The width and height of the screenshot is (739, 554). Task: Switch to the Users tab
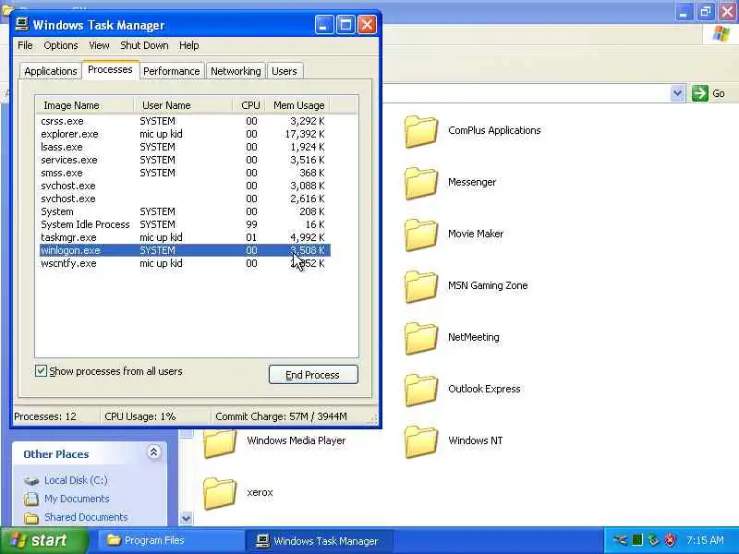point(285,71)
